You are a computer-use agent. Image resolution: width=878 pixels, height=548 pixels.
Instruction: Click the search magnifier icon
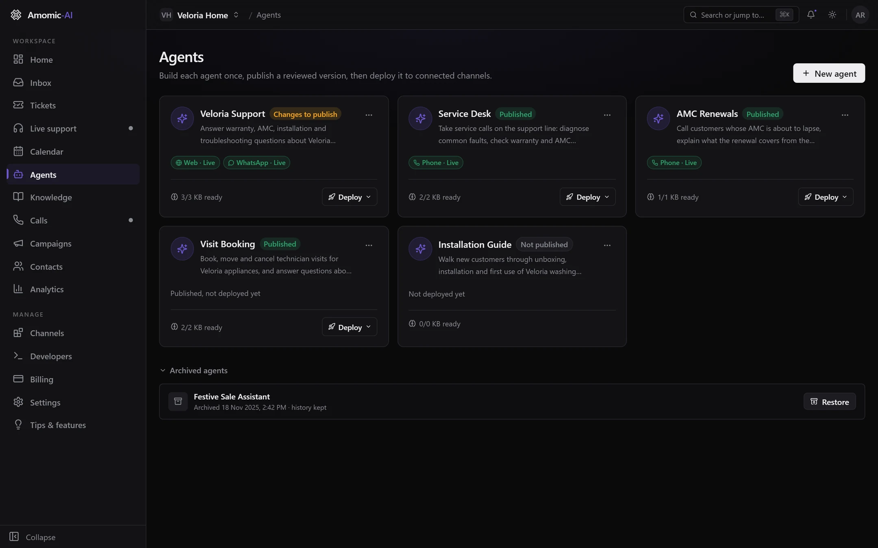coord(693,15)
